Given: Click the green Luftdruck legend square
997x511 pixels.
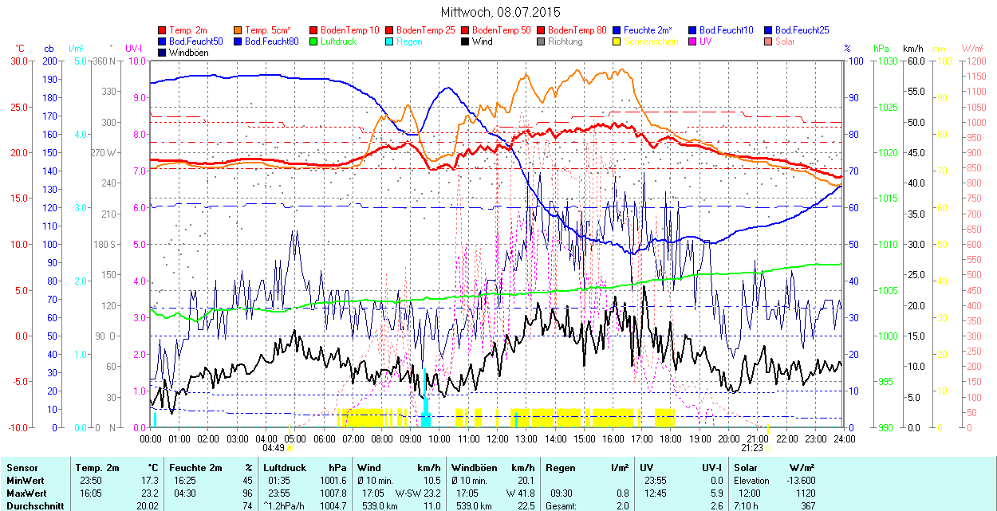Looking at the screenshot, I should (314, 41).
